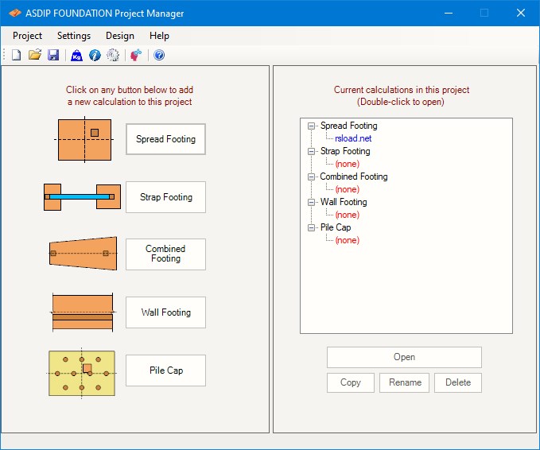540x450 pixels.
Task: Select Wall Footing label in tree
Action: click(x=344, y=202)
